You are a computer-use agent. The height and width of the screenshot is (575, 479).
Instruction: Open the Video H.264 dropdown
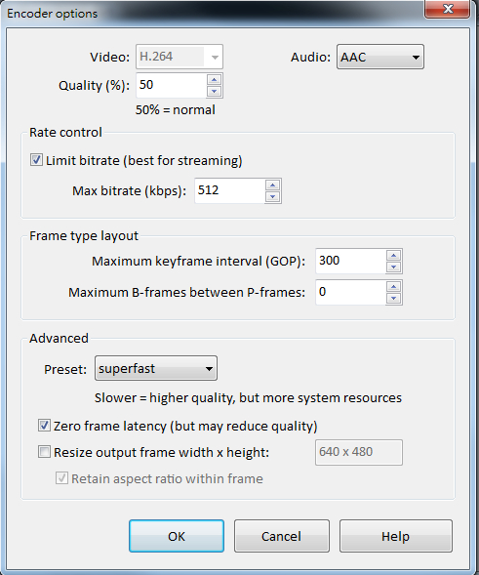pos(180,57)
